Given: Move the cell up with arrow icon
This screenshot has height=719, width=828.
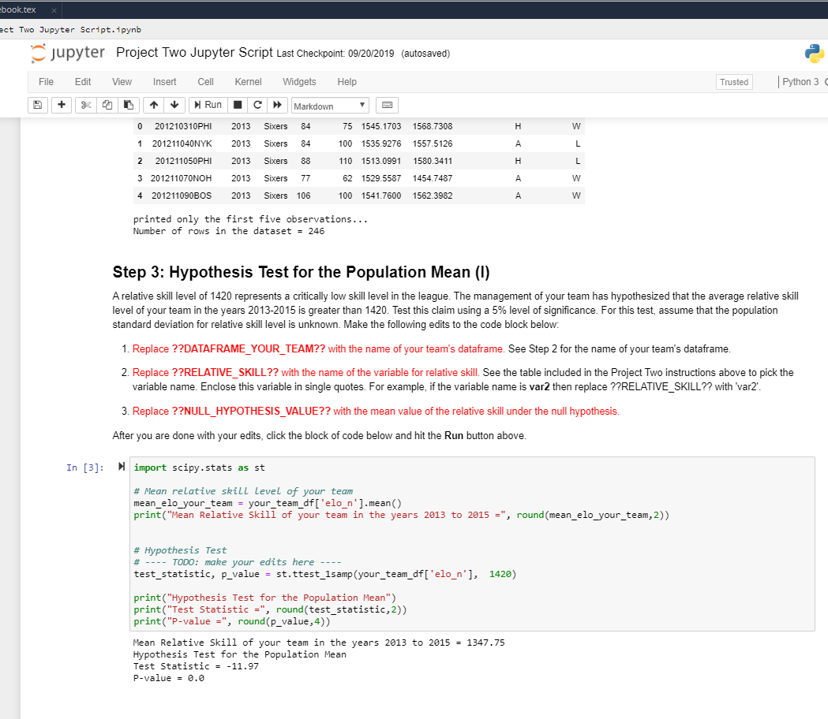Looking at the screenshot, I should pos(152,104).
